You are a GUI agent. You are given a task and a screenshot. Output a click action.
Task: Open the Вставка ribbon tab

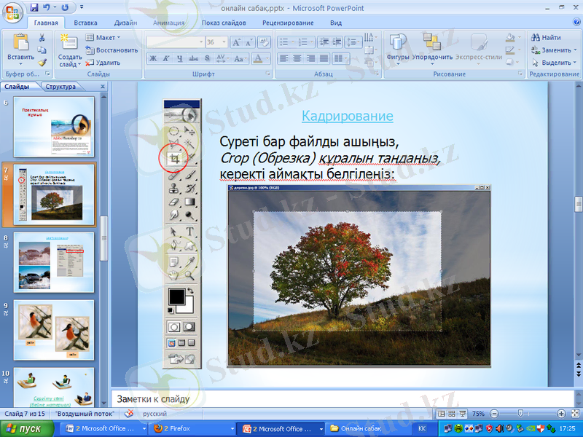(x=85, y=23)
